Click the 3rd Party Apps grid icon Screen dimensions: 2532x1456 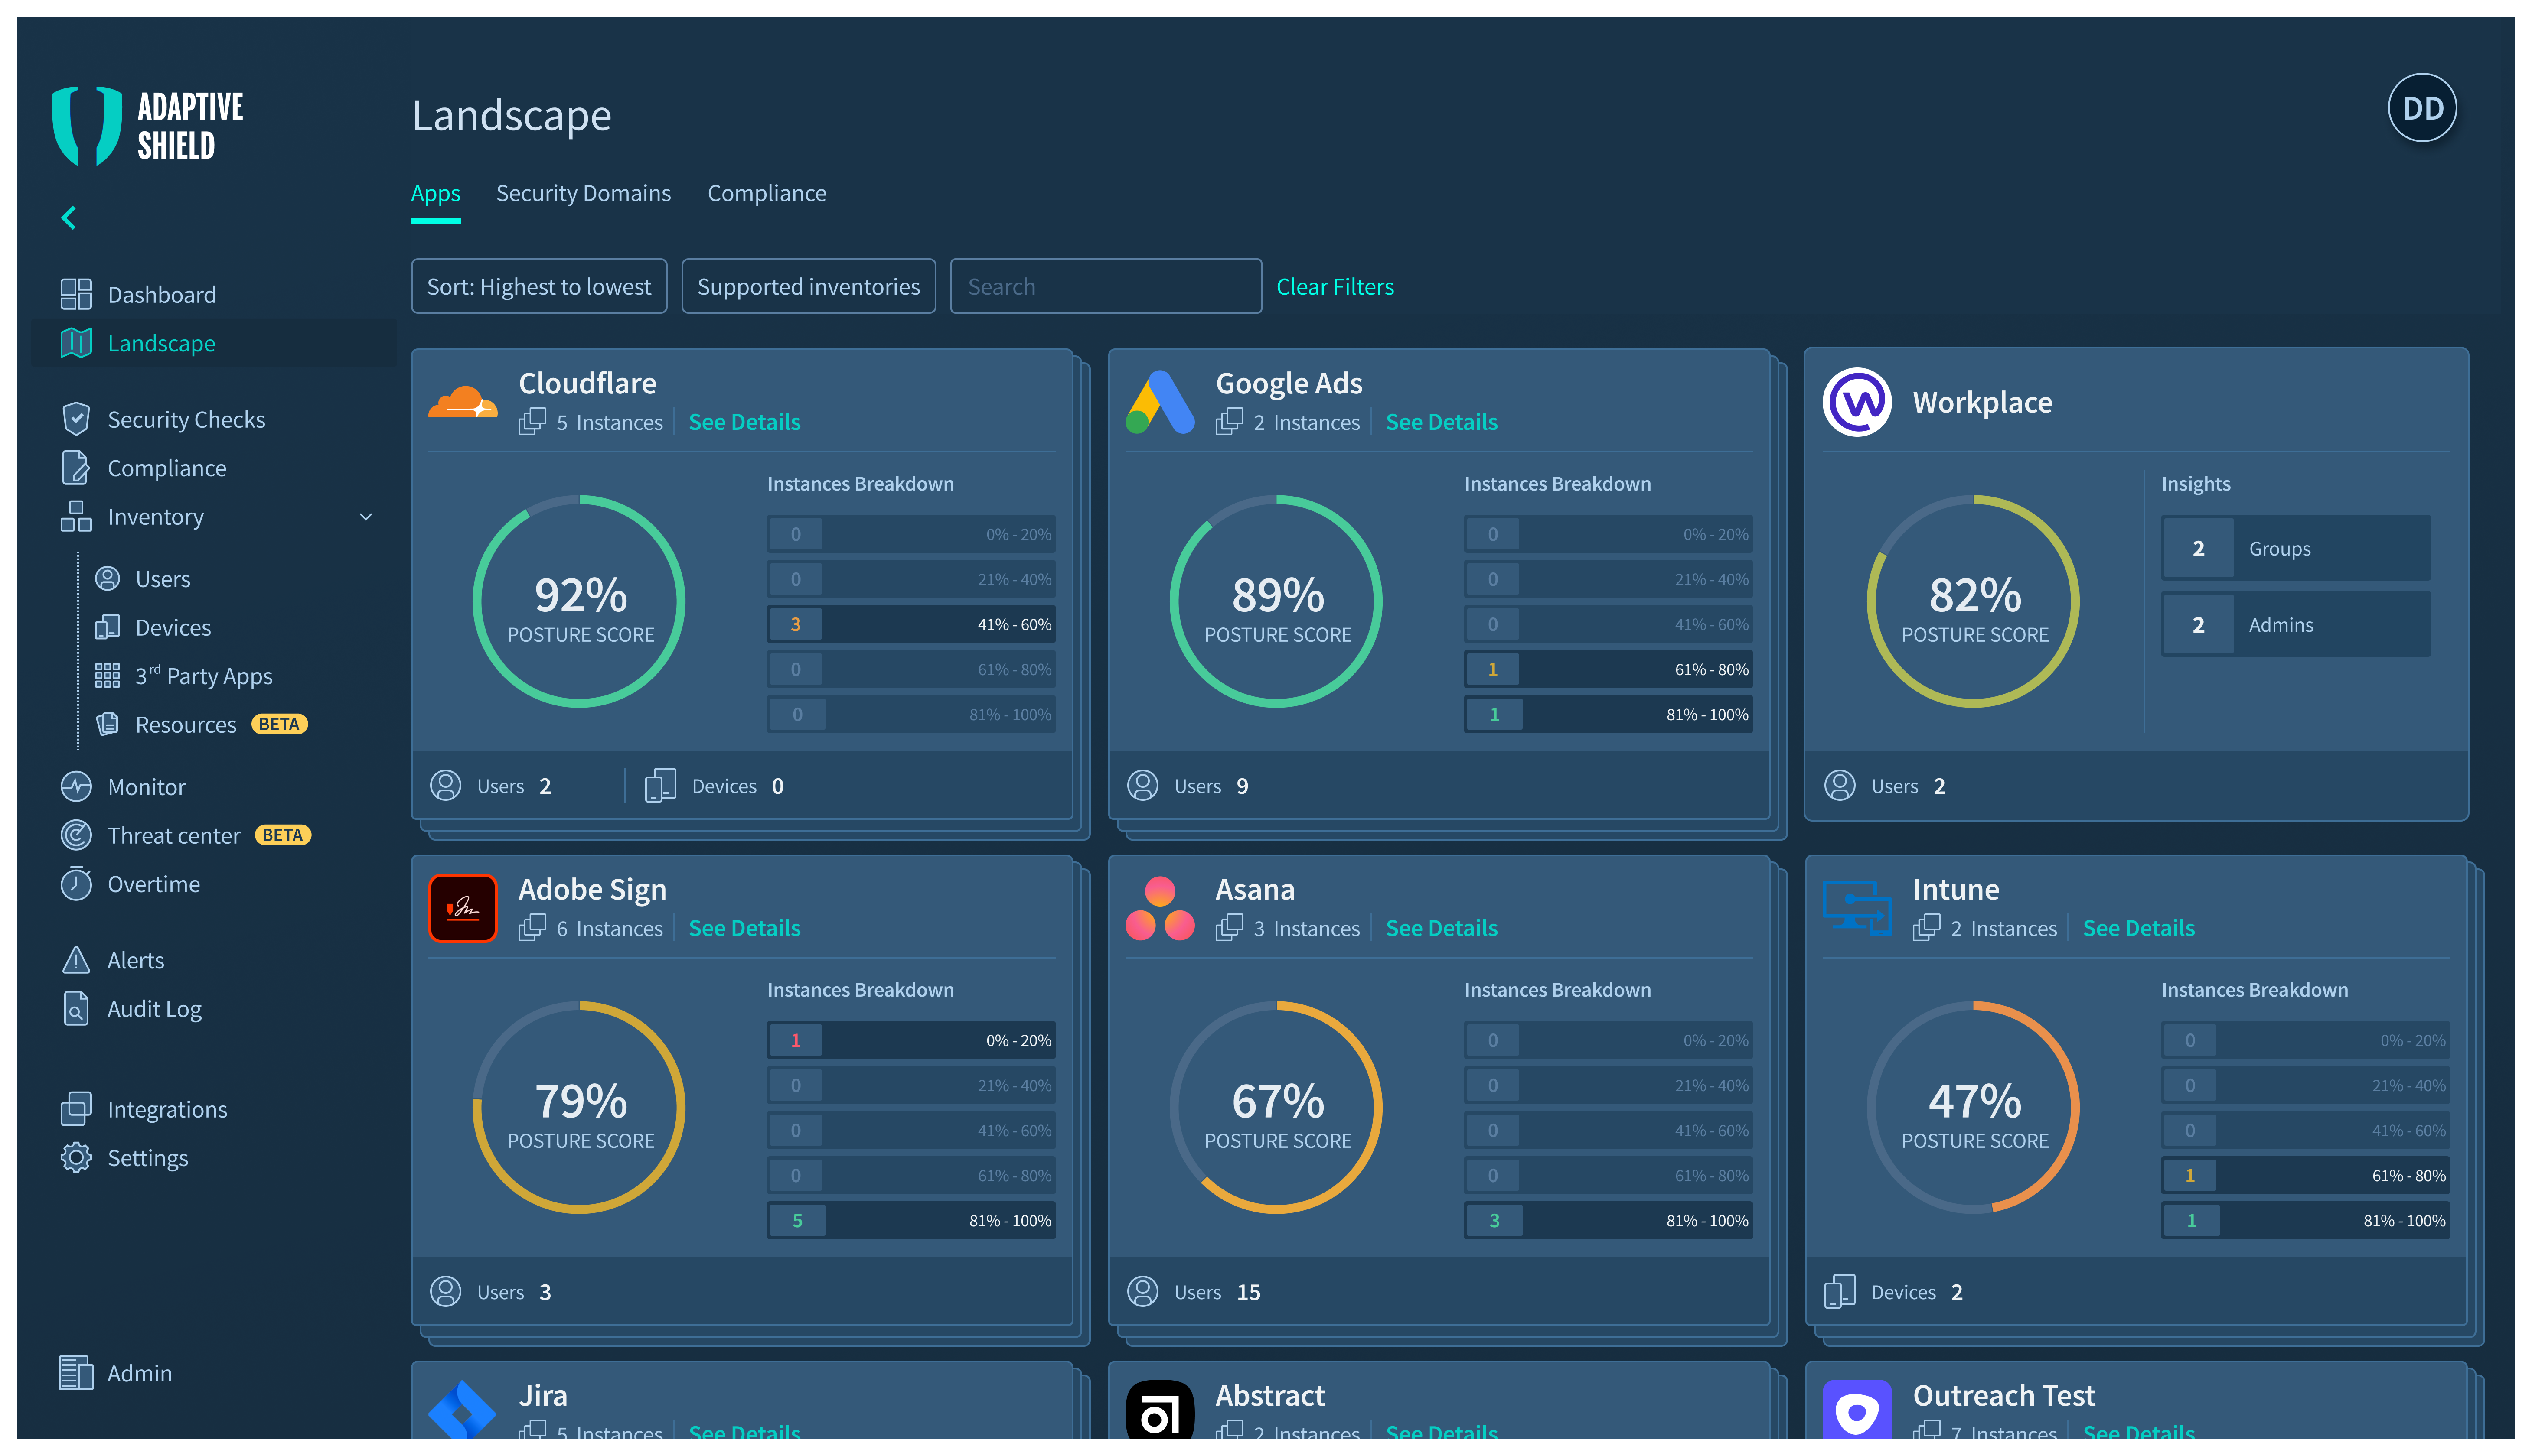point(107,676)
